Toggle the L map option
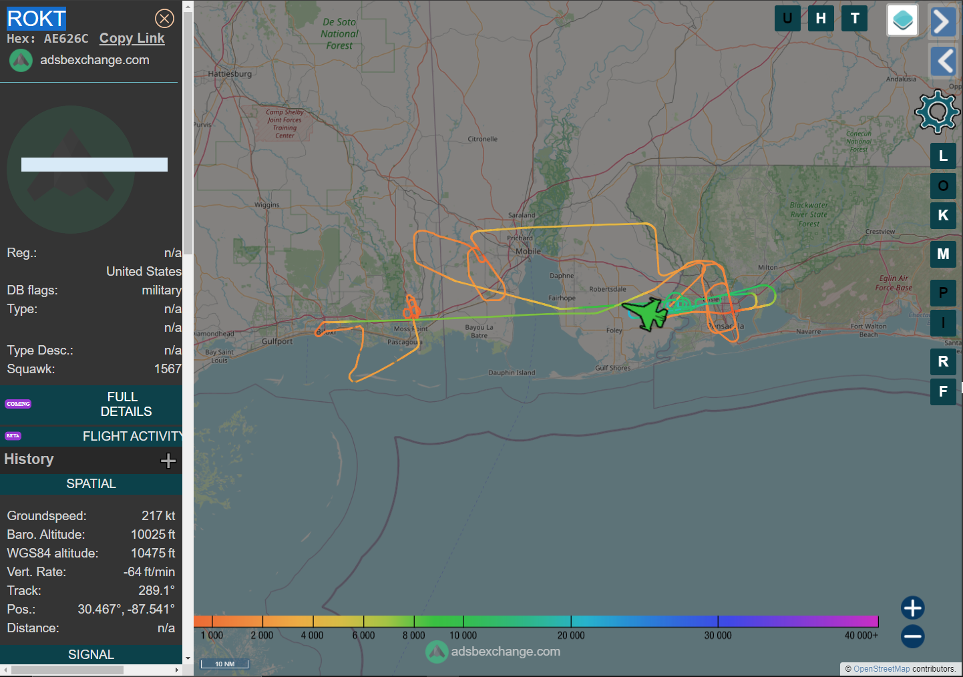Screen dimensions: 963x677 (x=943, y=156)
